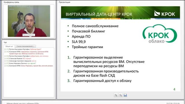Click the second magnifier zoom icon below the slide
185x104 pixels.
[x=121, y=95]
